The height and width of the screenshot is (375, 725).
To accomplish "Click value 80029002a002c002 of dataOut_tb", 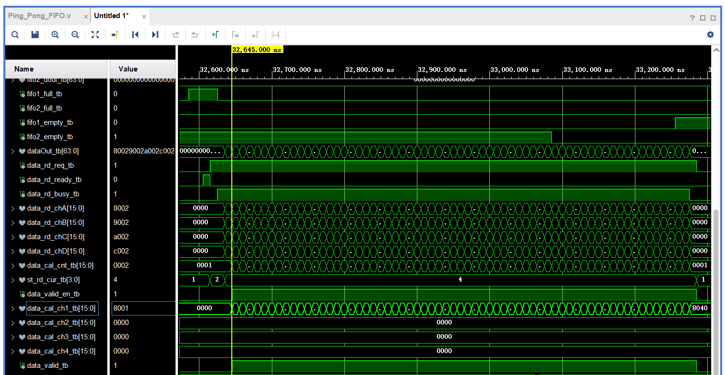I will tap(144, 151).
